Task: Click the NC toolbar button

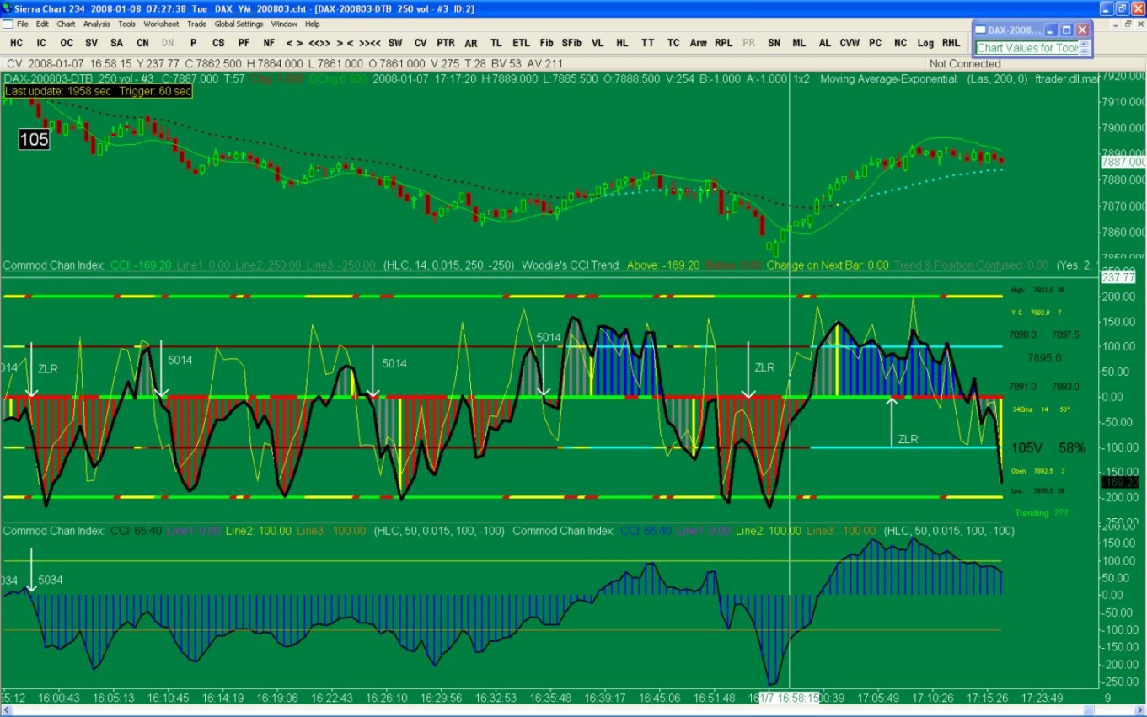Action: coord(900,43)
